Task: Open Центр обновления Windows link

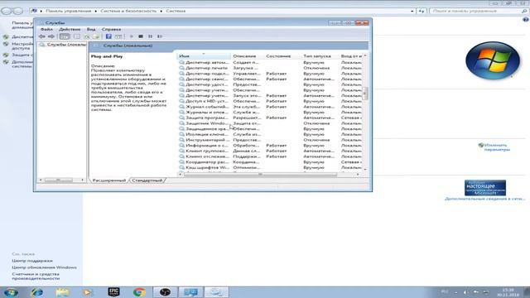Action: tap(44, 267)
